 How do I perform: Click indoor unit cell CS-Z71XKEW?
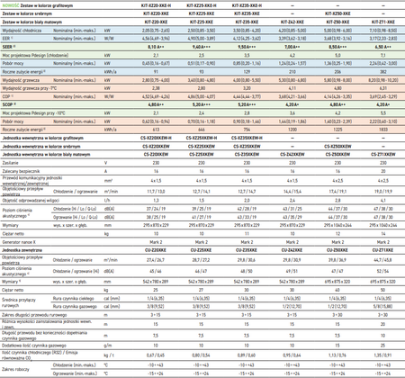pos(383,155)
